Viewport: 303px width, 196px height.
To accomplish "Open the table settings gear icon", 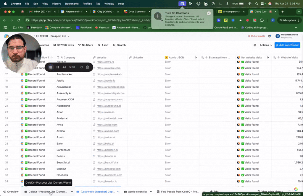I will (255, 45).
